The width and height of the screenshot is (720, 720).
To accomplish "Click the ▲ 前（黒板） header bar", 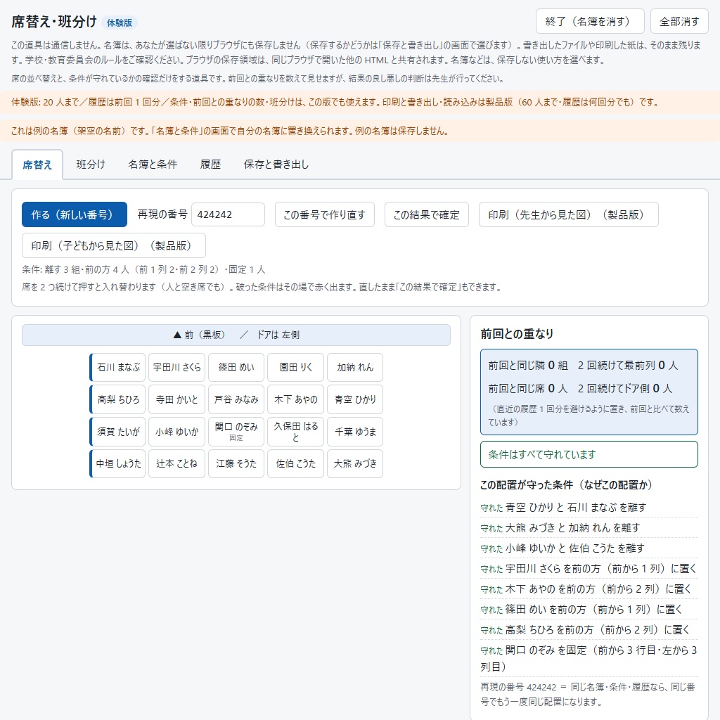I will pos(236,335).
